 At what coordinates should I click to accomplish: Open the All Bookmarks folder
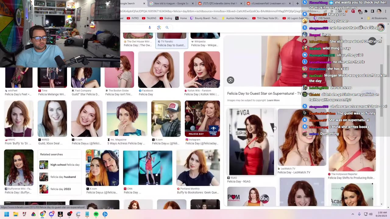click(x=377, y=18)
